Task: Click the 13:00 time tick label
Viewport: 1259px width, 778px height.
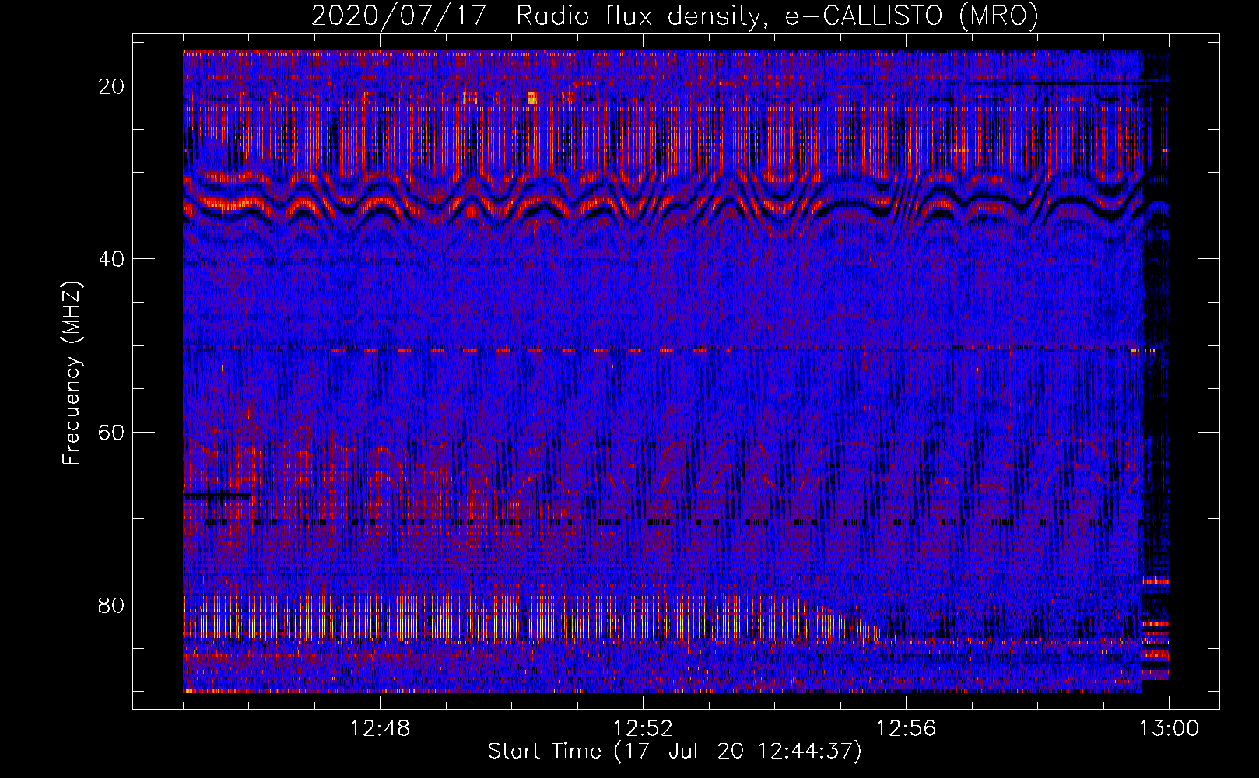Action: tap(1169, 729)
